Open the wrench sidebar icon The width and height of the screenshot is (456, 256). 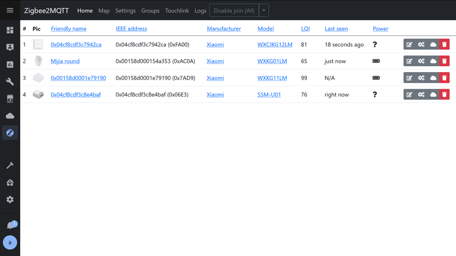pos(10,82)
